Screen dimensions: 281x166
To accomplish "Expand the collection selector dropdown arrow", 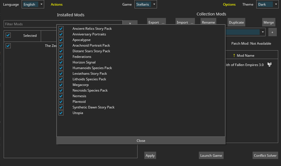I will pos(263,32).
